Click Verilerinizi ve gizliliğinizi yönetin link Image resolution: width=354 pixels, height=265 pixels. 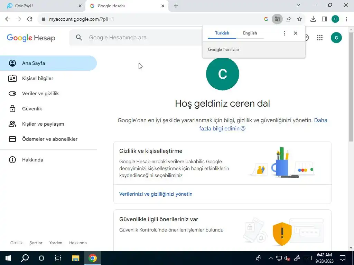coord(156,194)
